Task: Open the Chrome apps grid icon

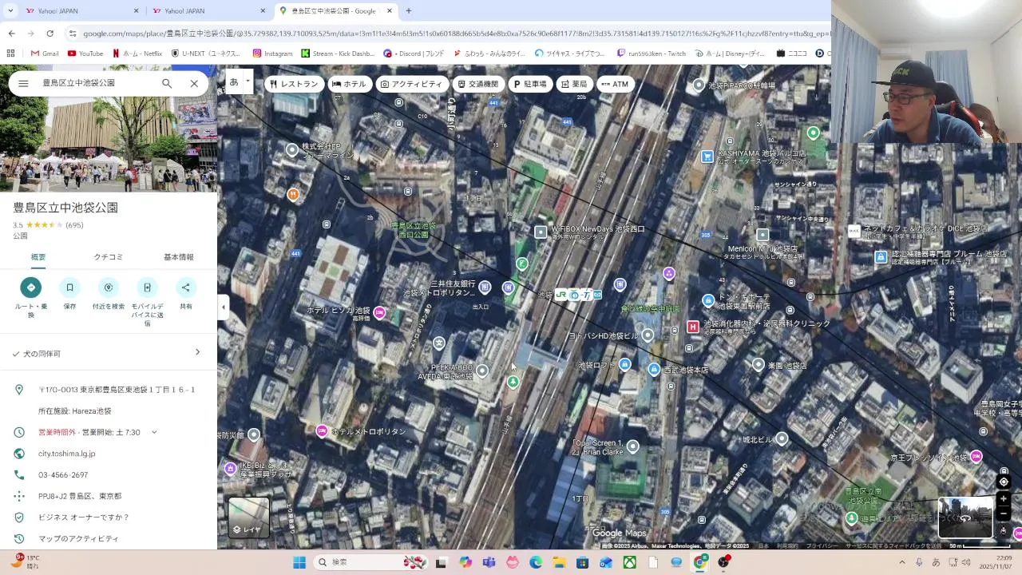Action: tap(10, 54)
